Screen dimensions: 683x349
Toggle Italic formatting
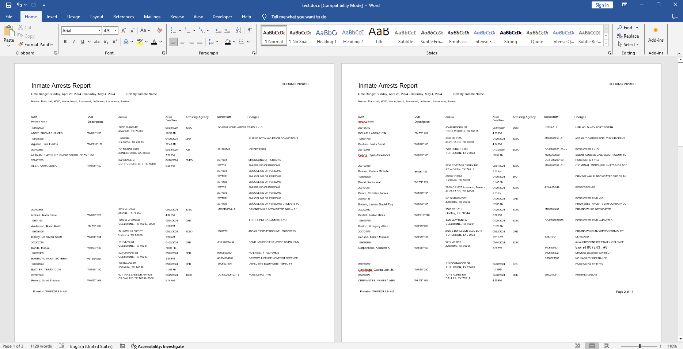point(74,42)
